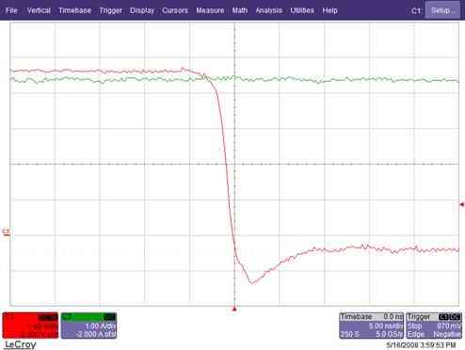Open the Timebase menu

click(75, 10)
